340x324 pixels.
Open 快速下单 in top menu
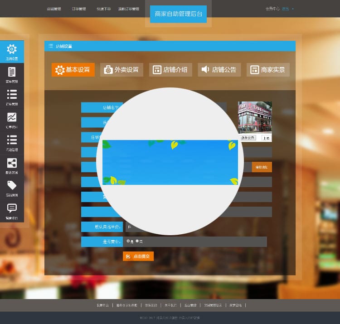103,9
